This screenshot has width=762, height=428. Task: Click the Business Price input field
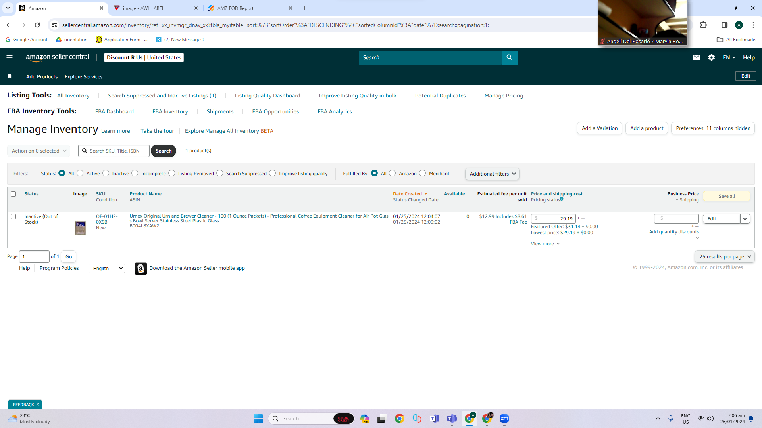coord(676,218)
